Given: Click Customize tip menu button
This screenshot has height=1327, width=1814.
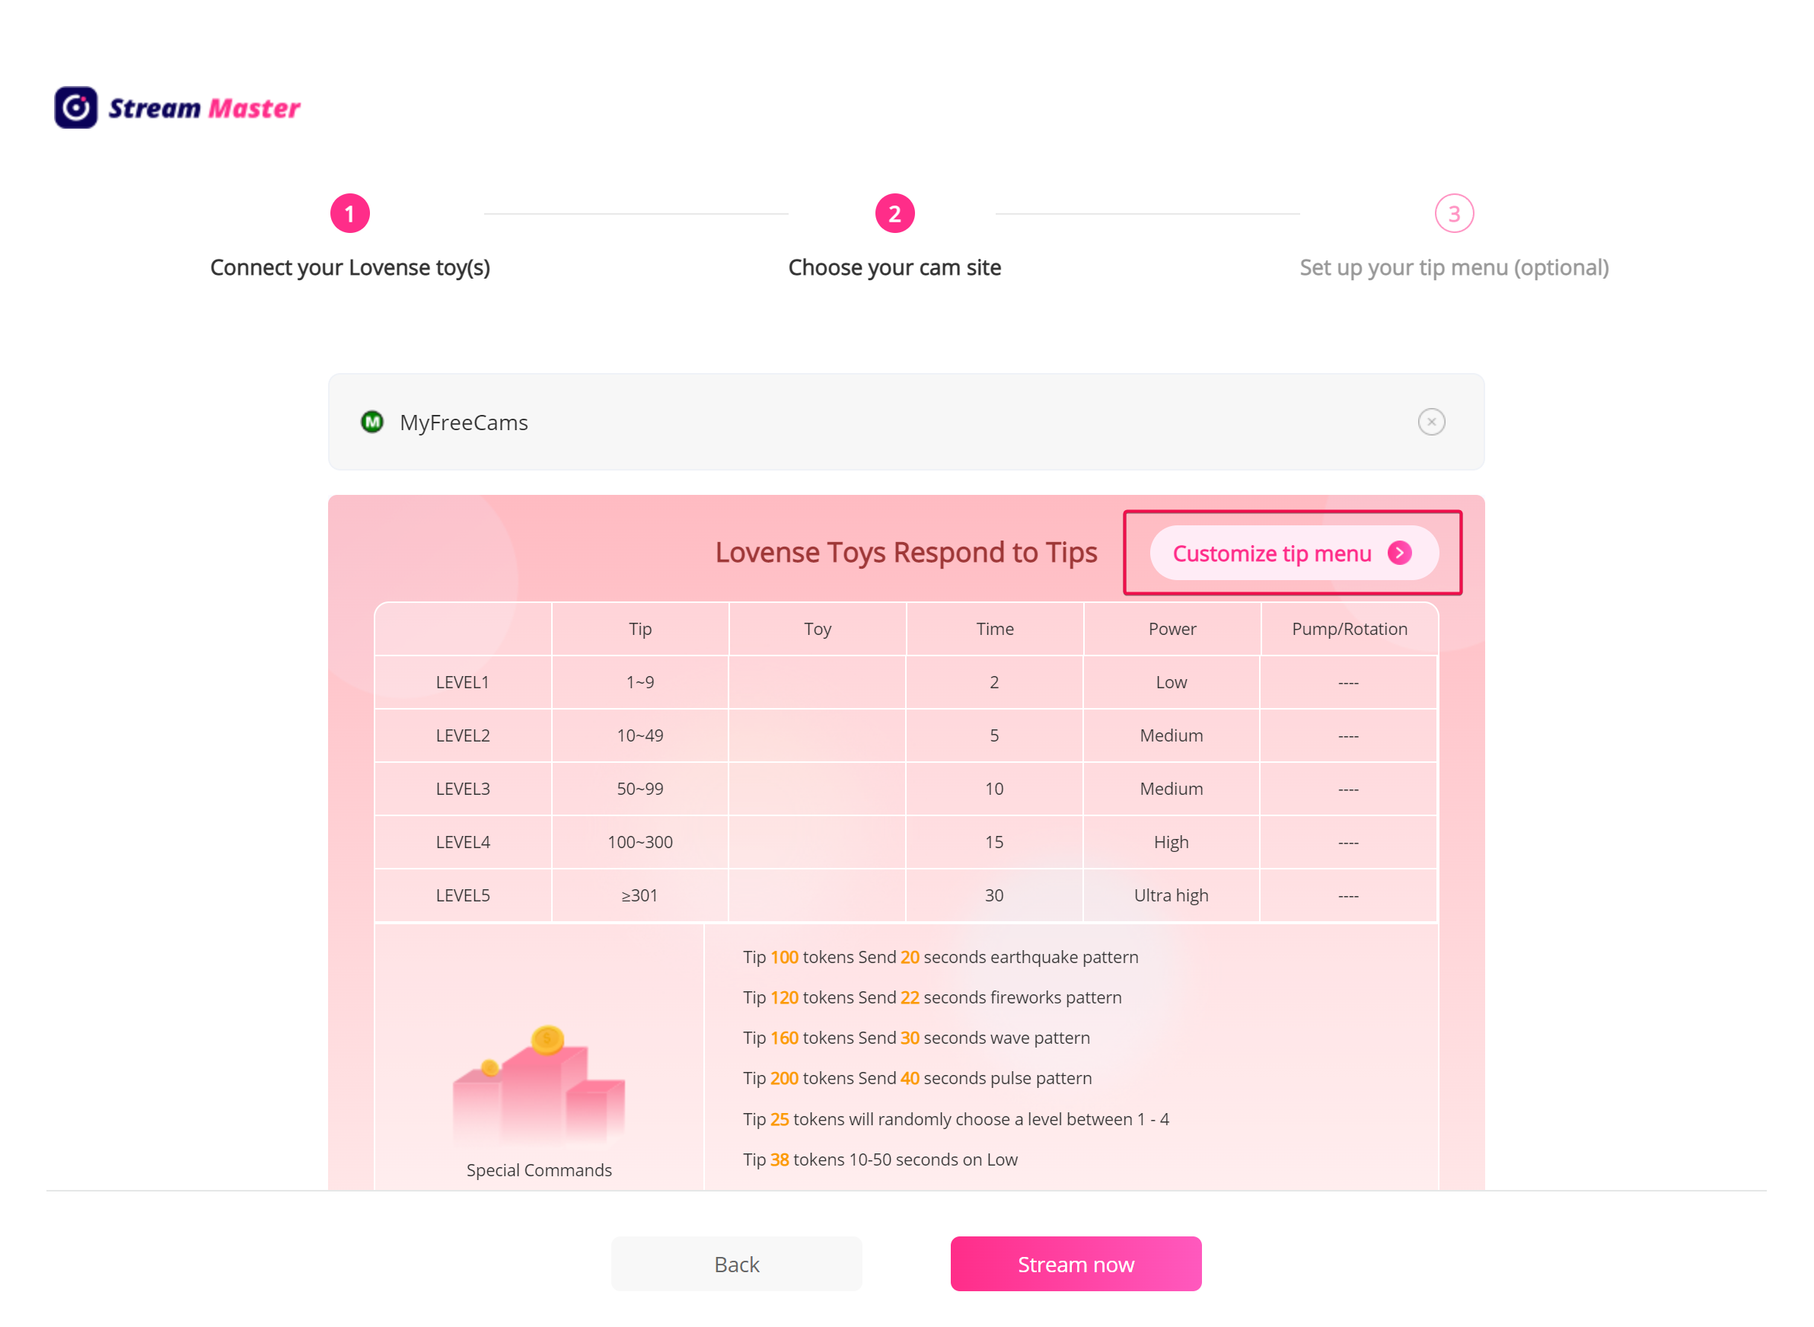Looking at the screenshot, I should [x=1293, y=553].
